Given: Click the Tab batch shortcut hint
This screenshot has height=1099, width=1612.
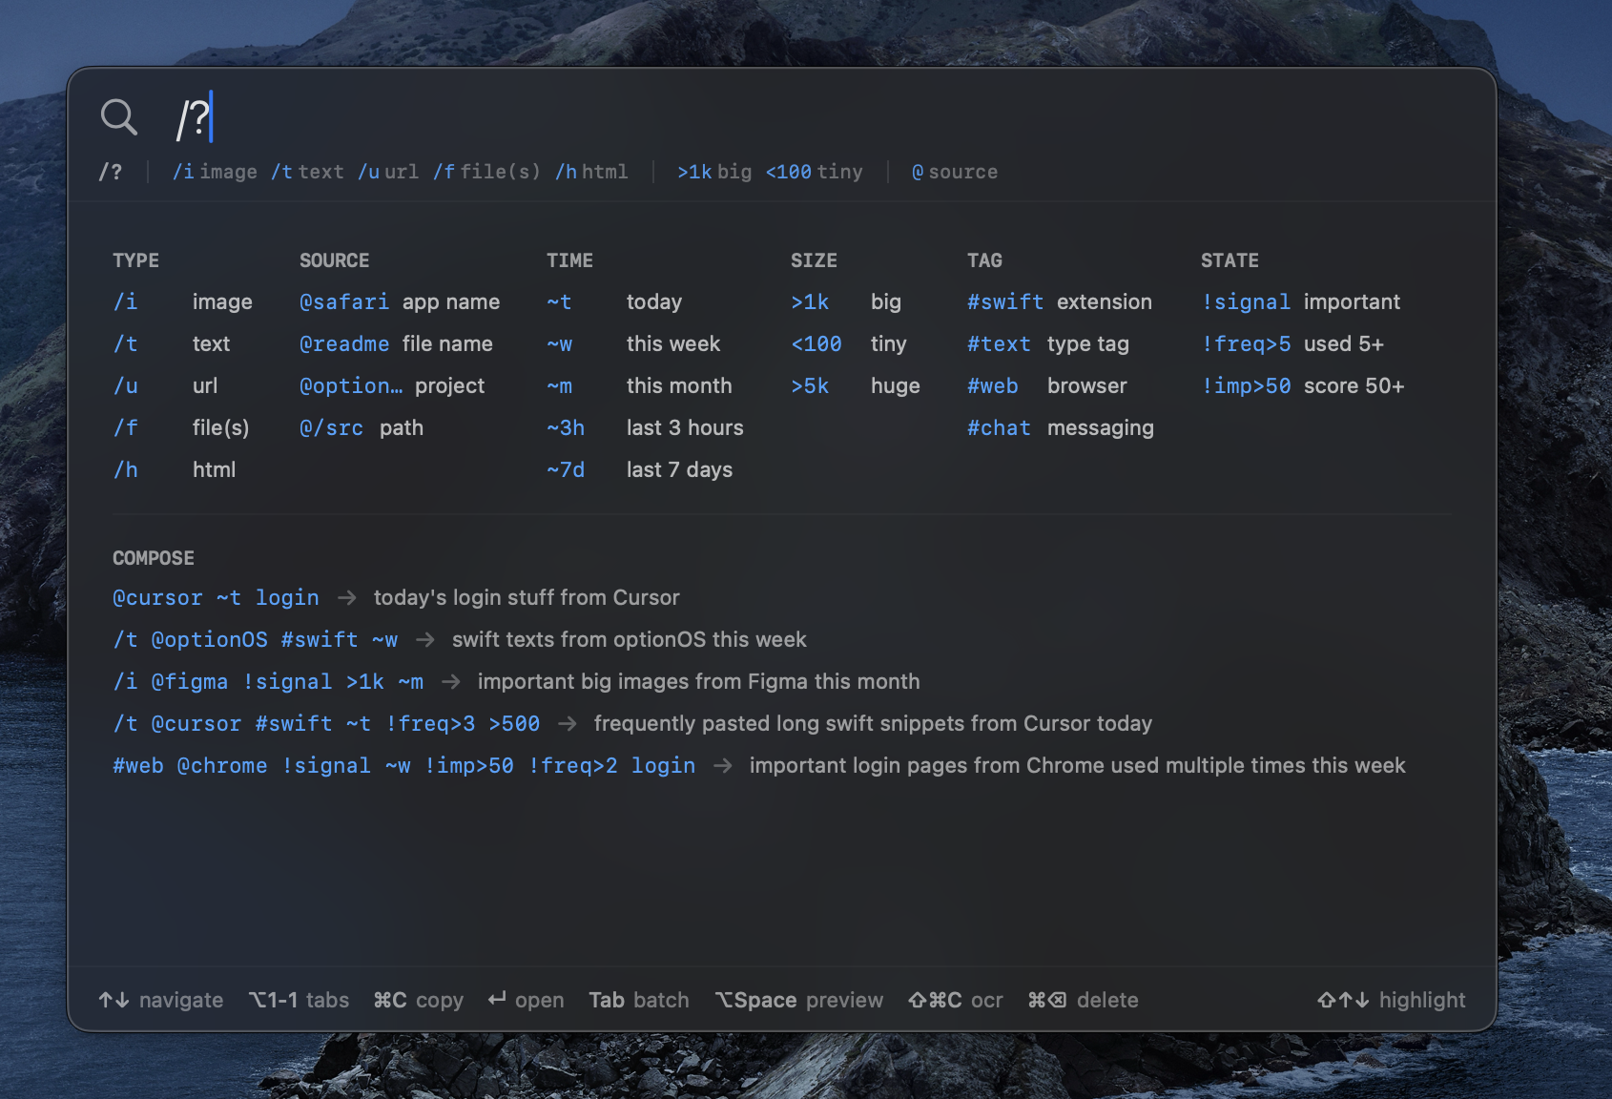Looking at the screenshot, I should (x=638, y=1000).
